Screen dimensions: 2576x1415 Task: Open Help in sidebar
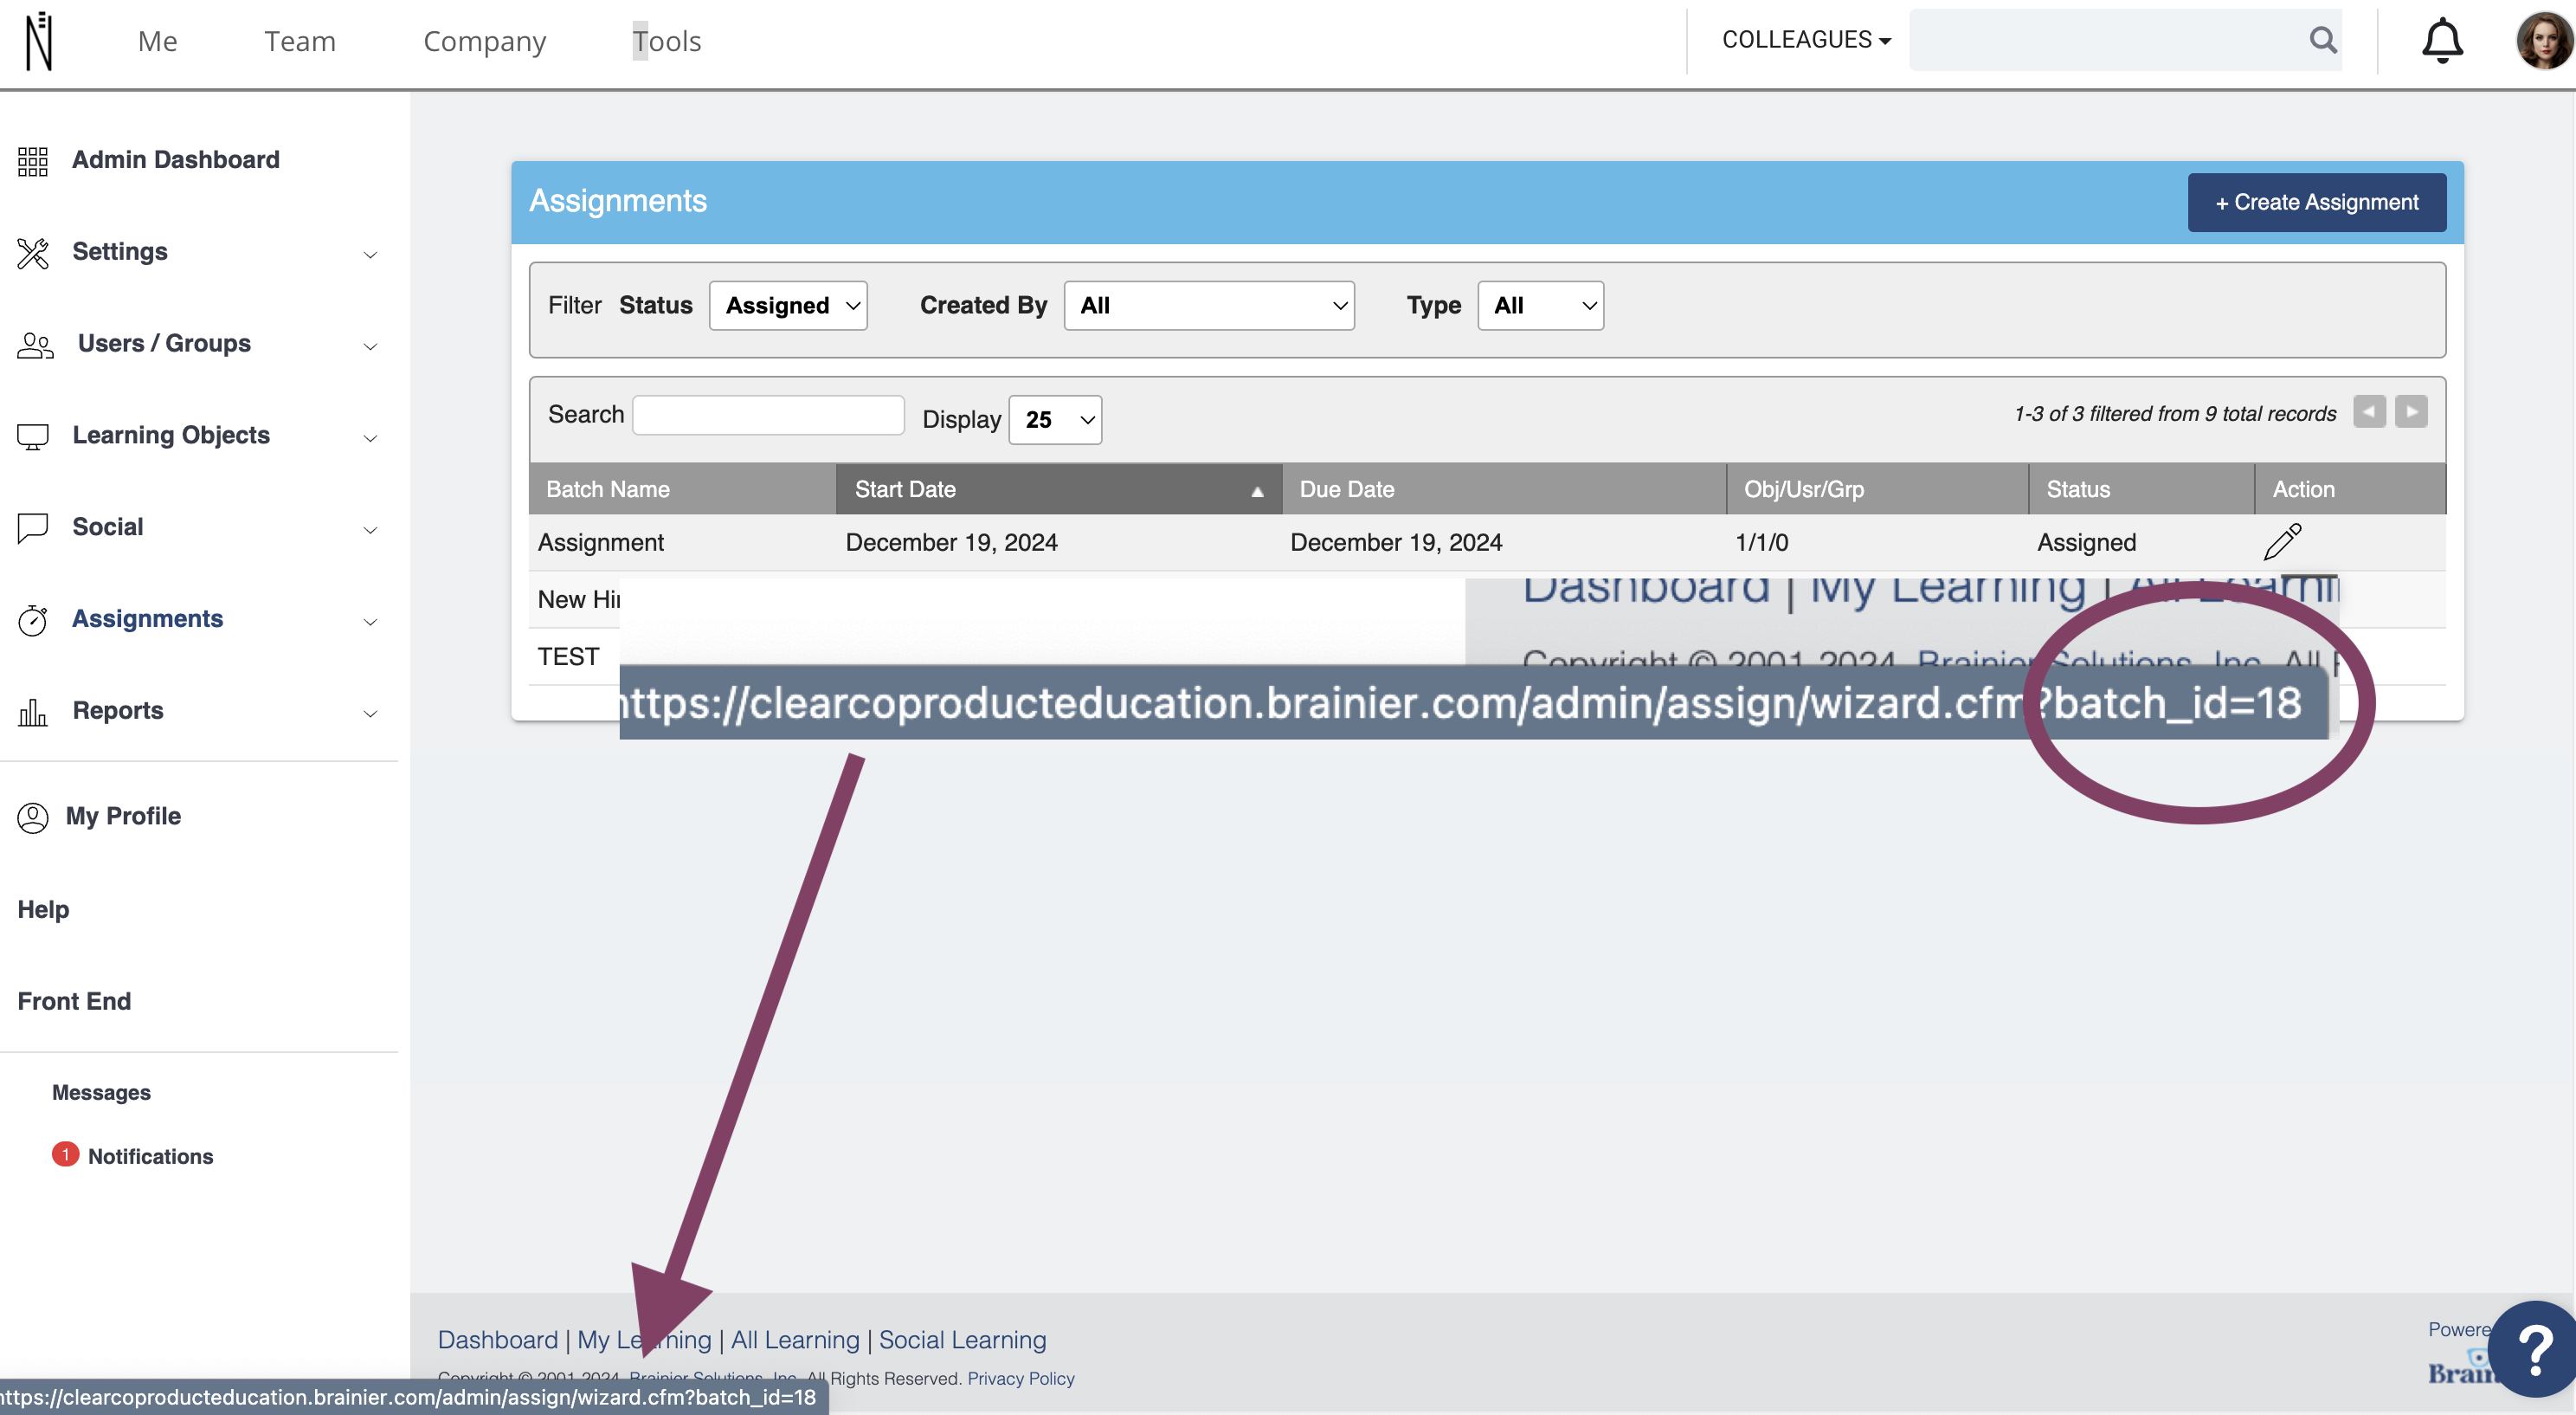(x=43, y=909)
